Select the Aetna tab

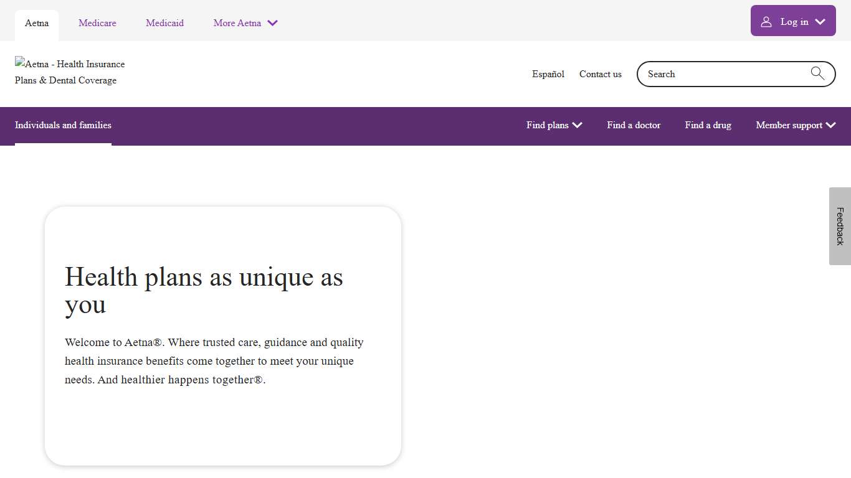coord(36,23)
